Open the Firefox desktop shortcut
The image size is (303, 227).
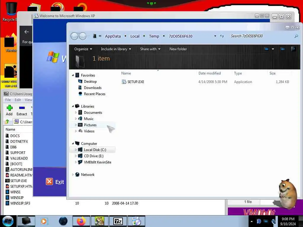click(x=11, y=43)
